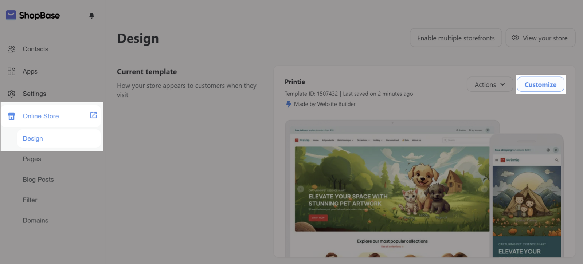Click the Online Store shop icon

(x=12, y=116)
